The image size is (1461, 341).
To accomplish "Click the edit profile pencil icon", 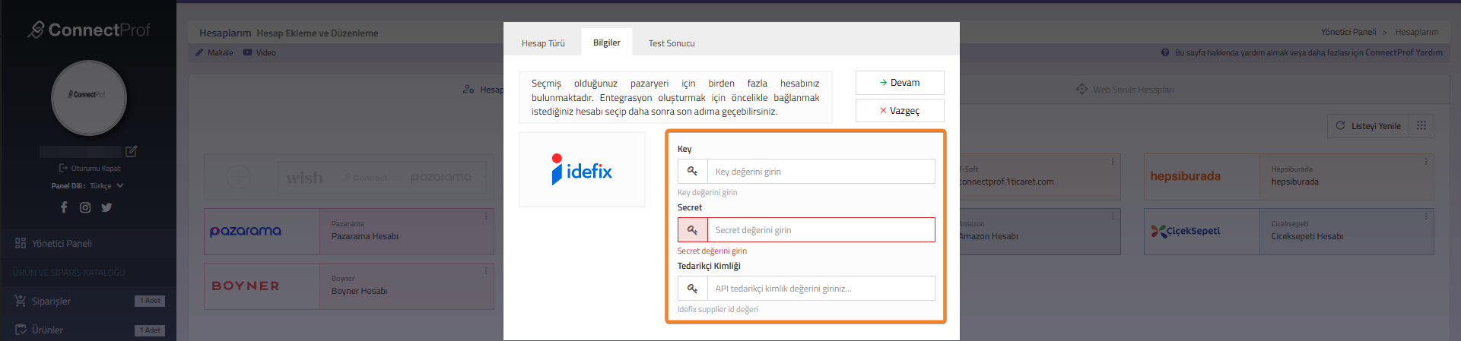I will coord(131,151).
